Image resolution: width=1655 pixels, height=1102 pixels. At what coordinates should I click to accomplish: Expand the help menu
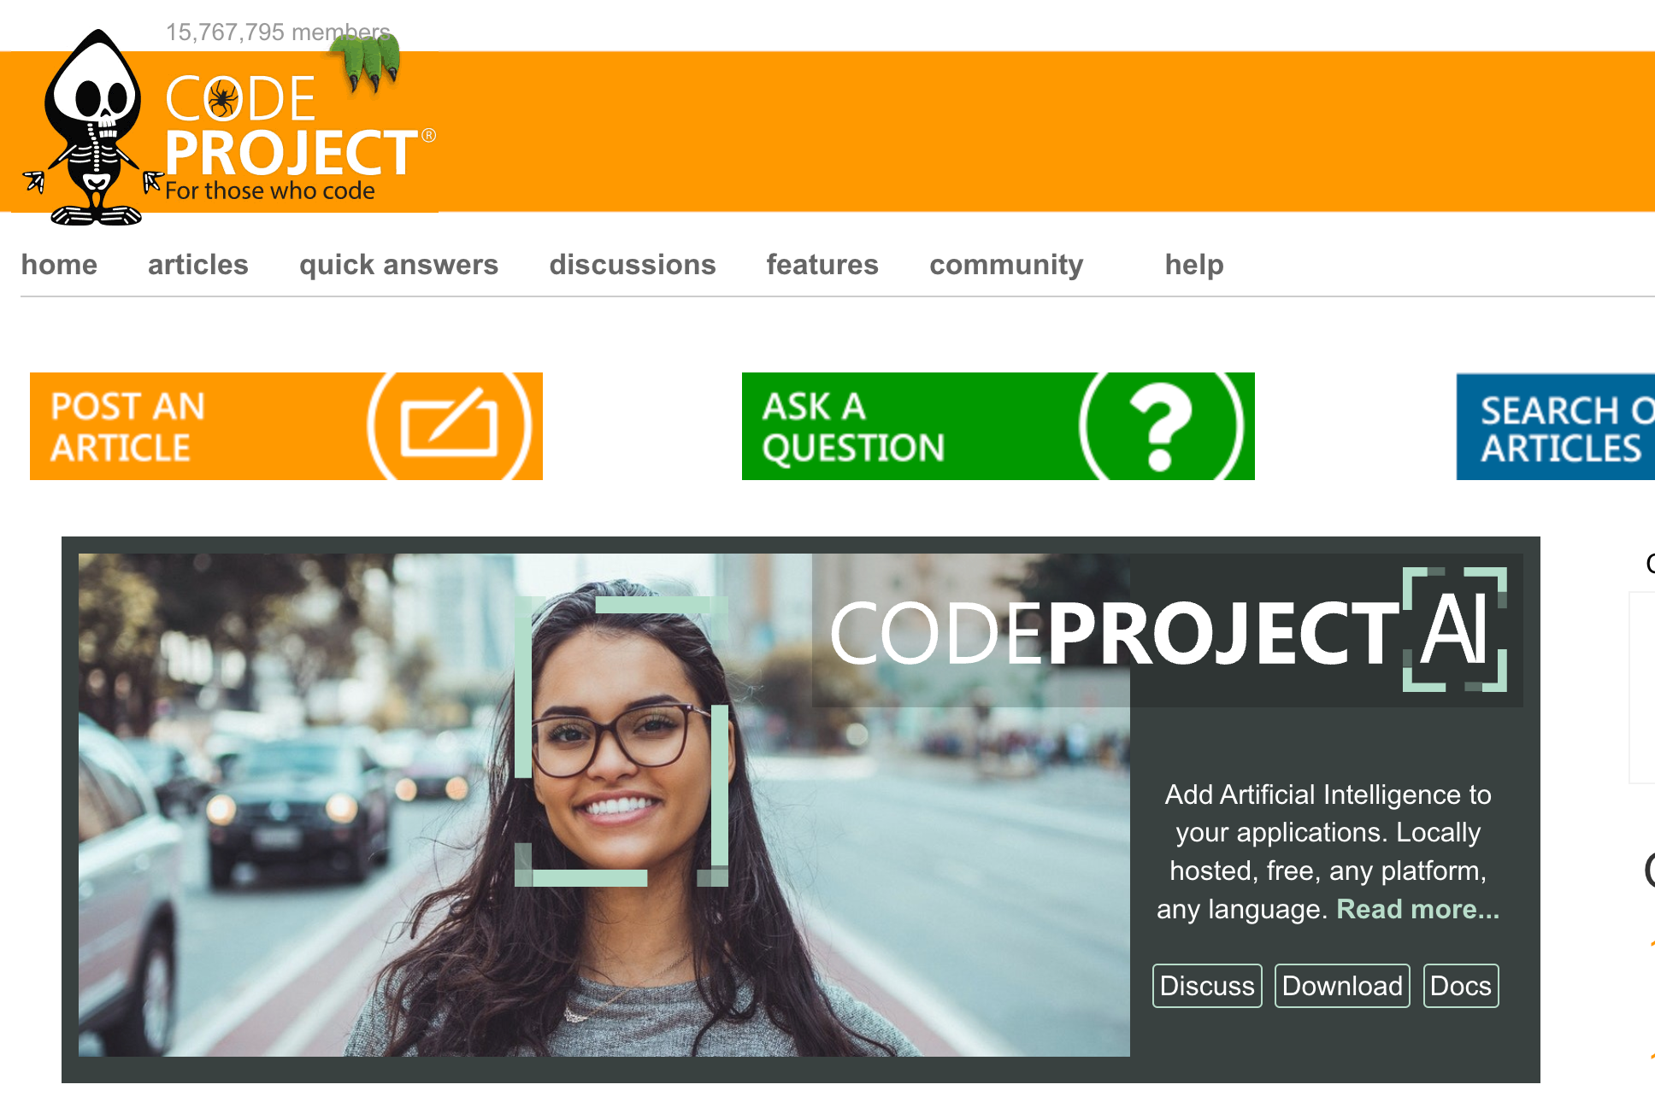[x=1194, y=265]
